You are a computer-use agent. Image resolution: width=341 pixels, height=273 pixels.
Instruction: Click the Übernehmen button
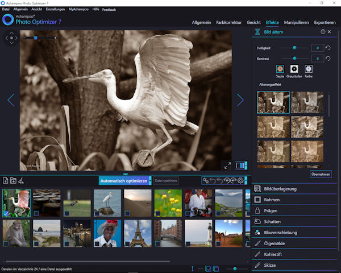(321, 174)
